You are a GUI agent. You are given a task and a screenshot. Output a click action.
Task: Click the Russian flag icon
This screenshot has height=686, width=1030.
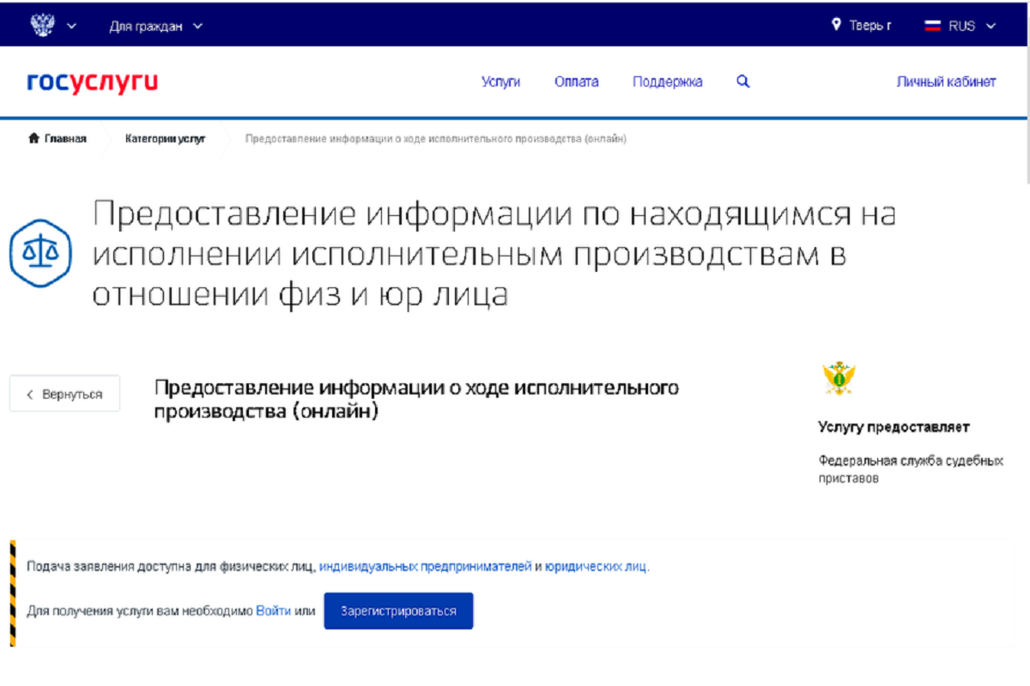pos(933,26)
